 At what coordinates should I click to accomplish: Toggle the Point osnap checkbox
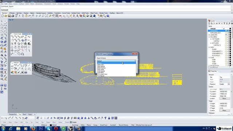tap(14, 122)
